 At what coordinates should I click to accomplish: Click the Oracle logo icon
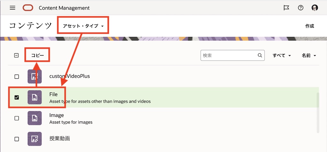click(x=28, y=8)
